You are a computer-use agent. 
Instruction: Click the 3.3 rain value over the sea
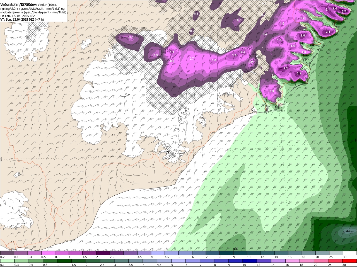coord(348,231)
